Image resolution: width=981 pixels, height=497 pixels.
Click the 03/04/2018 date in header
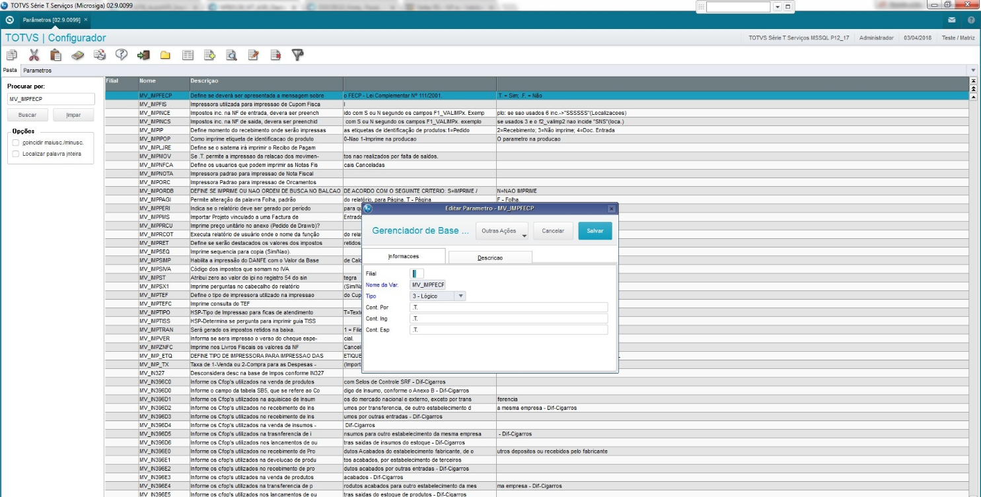pyautogui.click(x=918, y=38)
